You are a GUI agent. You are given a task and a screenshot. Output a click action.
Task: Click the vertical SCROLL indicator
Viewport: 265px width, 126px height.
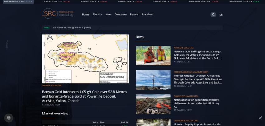[x=7, y=44]
